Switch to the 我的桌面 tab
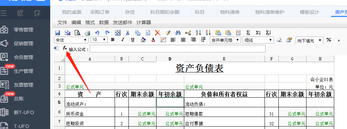347x129 pixels. [71, 12]
